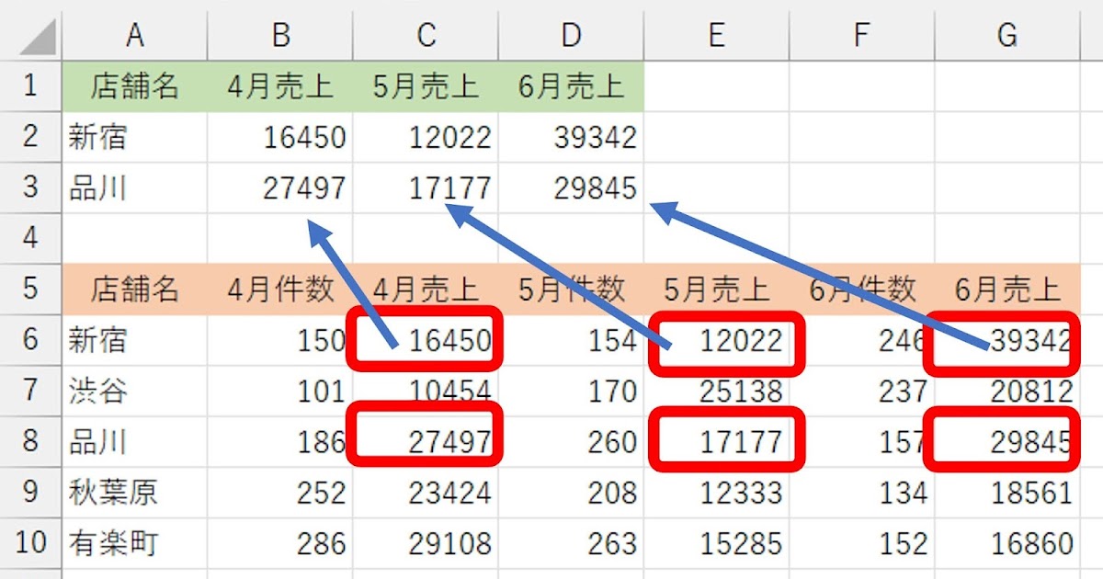Select the 秋葉原 store row label

point(135,492)
